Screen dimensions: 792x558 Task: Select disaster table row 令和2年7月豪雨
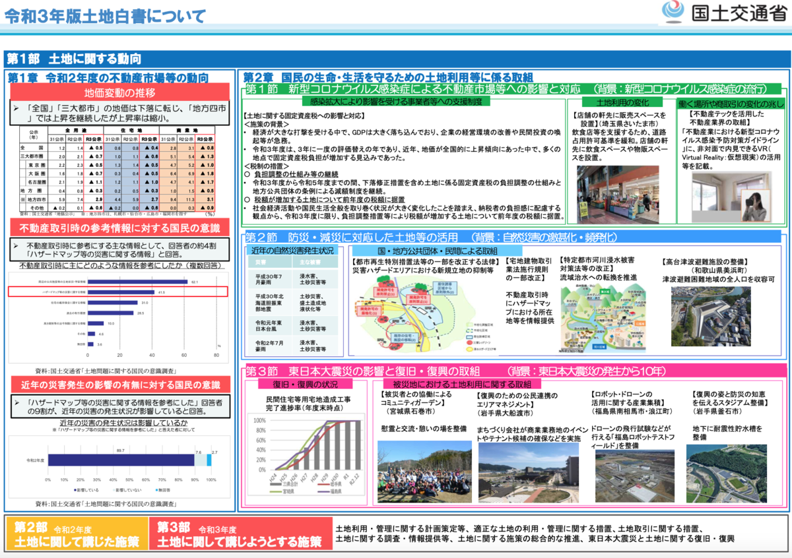click(x=292, y=345)
